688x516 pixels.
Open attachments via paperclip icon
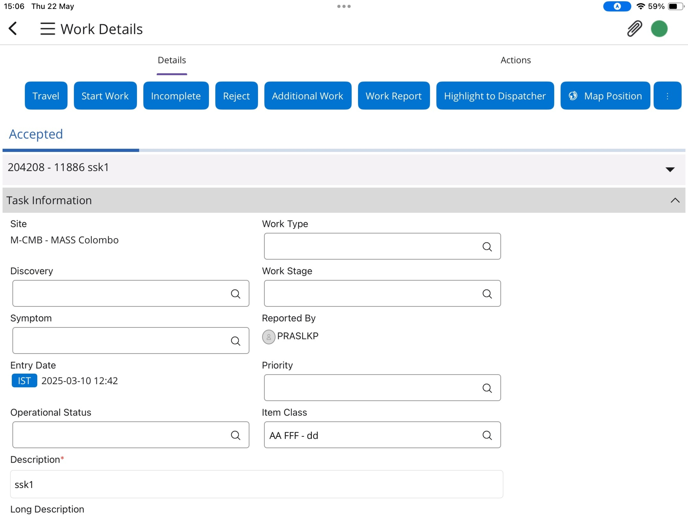(634, 28)
